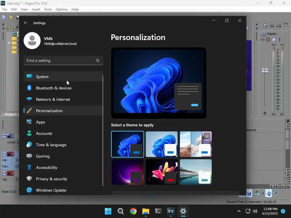Click the timeline vertical scrollbar down arrow
Screen dimensions: 291x218
pyautogui.click(x=288, y=170)
